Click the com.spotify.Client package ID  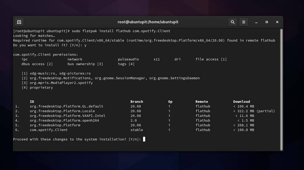pyautogui.click(x=49, y=130)
